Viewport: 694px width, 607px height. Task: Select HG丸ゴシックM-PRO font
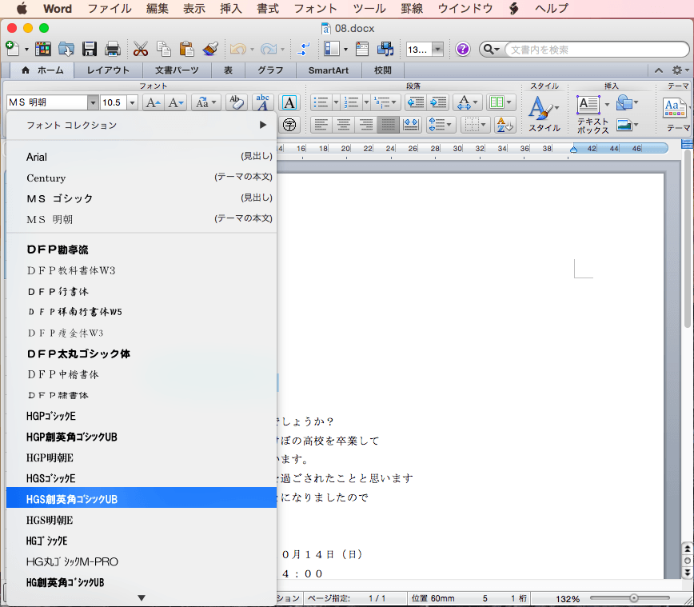click(x=142, y=562)
